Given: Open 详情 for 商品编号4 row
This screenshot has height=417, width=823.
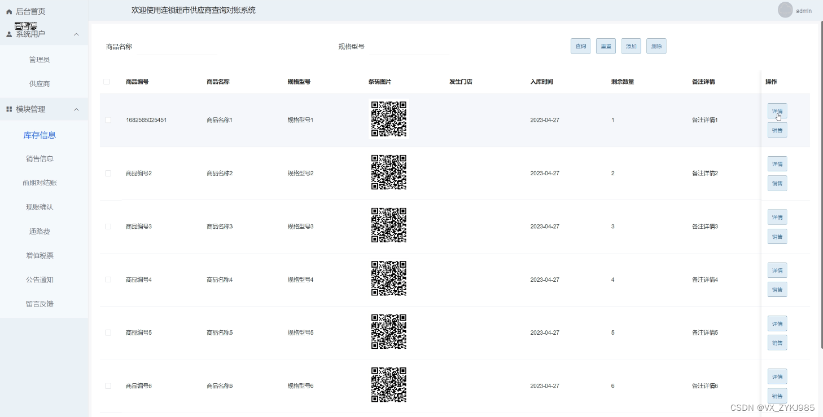Looking at the screenshot, I should point(777,270).
